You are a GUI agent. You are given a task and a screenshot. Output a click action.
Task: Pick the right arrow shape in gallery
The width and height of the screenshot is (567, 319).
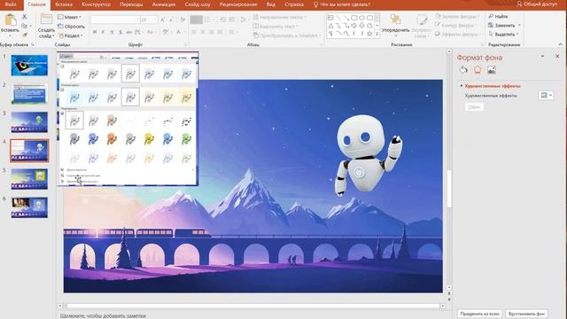pos(354,26)
